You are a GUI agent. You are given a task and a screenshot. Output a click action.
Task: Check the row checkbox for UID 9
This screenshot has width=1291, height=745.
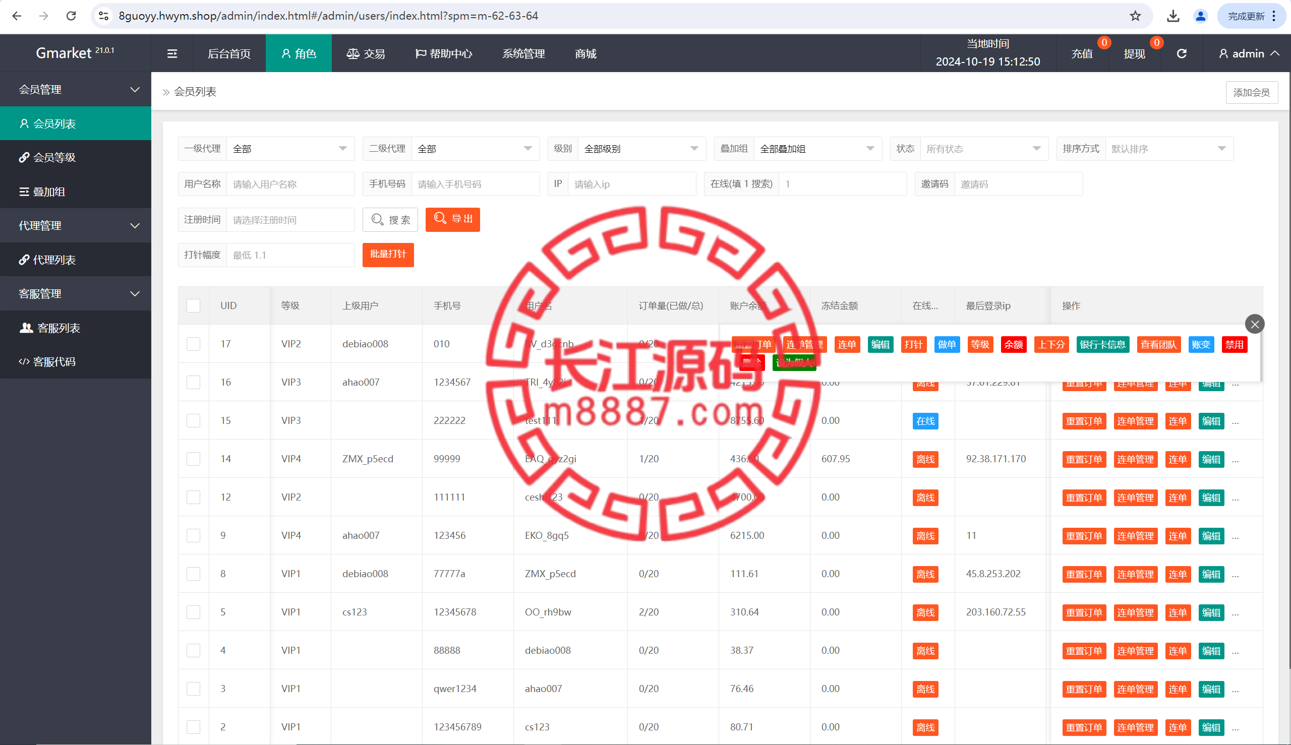(x=193, y=535)
